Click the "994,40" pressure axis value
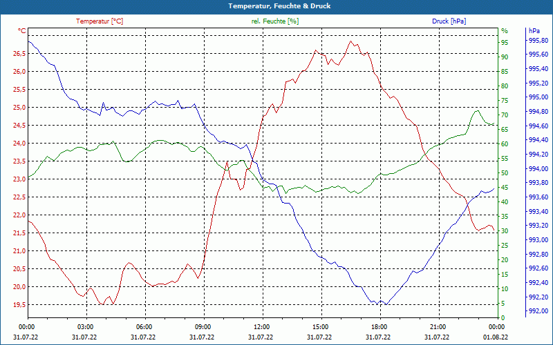 tap(538, 140)
